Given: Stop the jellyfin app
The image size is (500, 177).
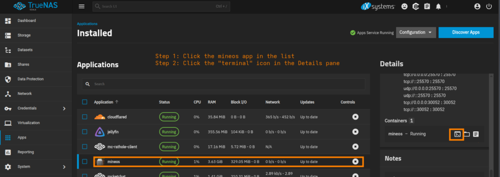Looking at the screenshot, I should (355, 132).
